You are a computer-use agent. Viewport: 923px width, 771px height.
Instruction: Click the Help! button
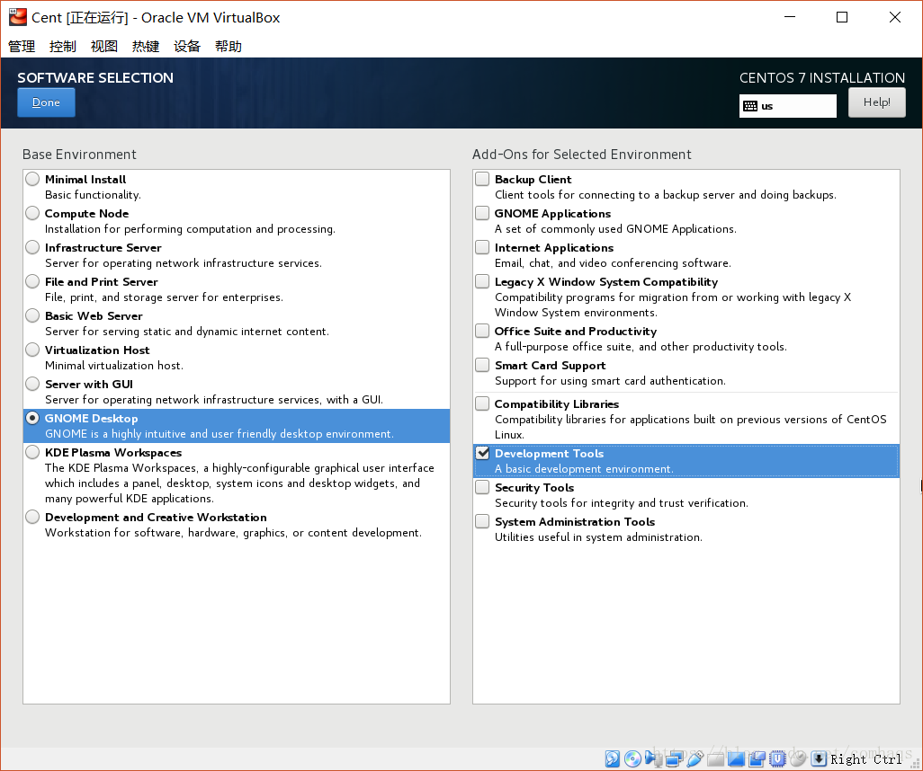[876, 102]
